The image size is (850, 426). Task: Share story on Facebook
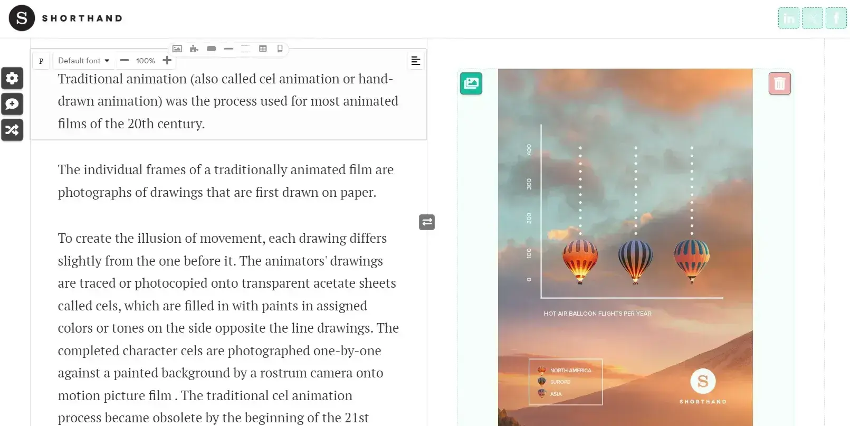click(x=836, y=18)
